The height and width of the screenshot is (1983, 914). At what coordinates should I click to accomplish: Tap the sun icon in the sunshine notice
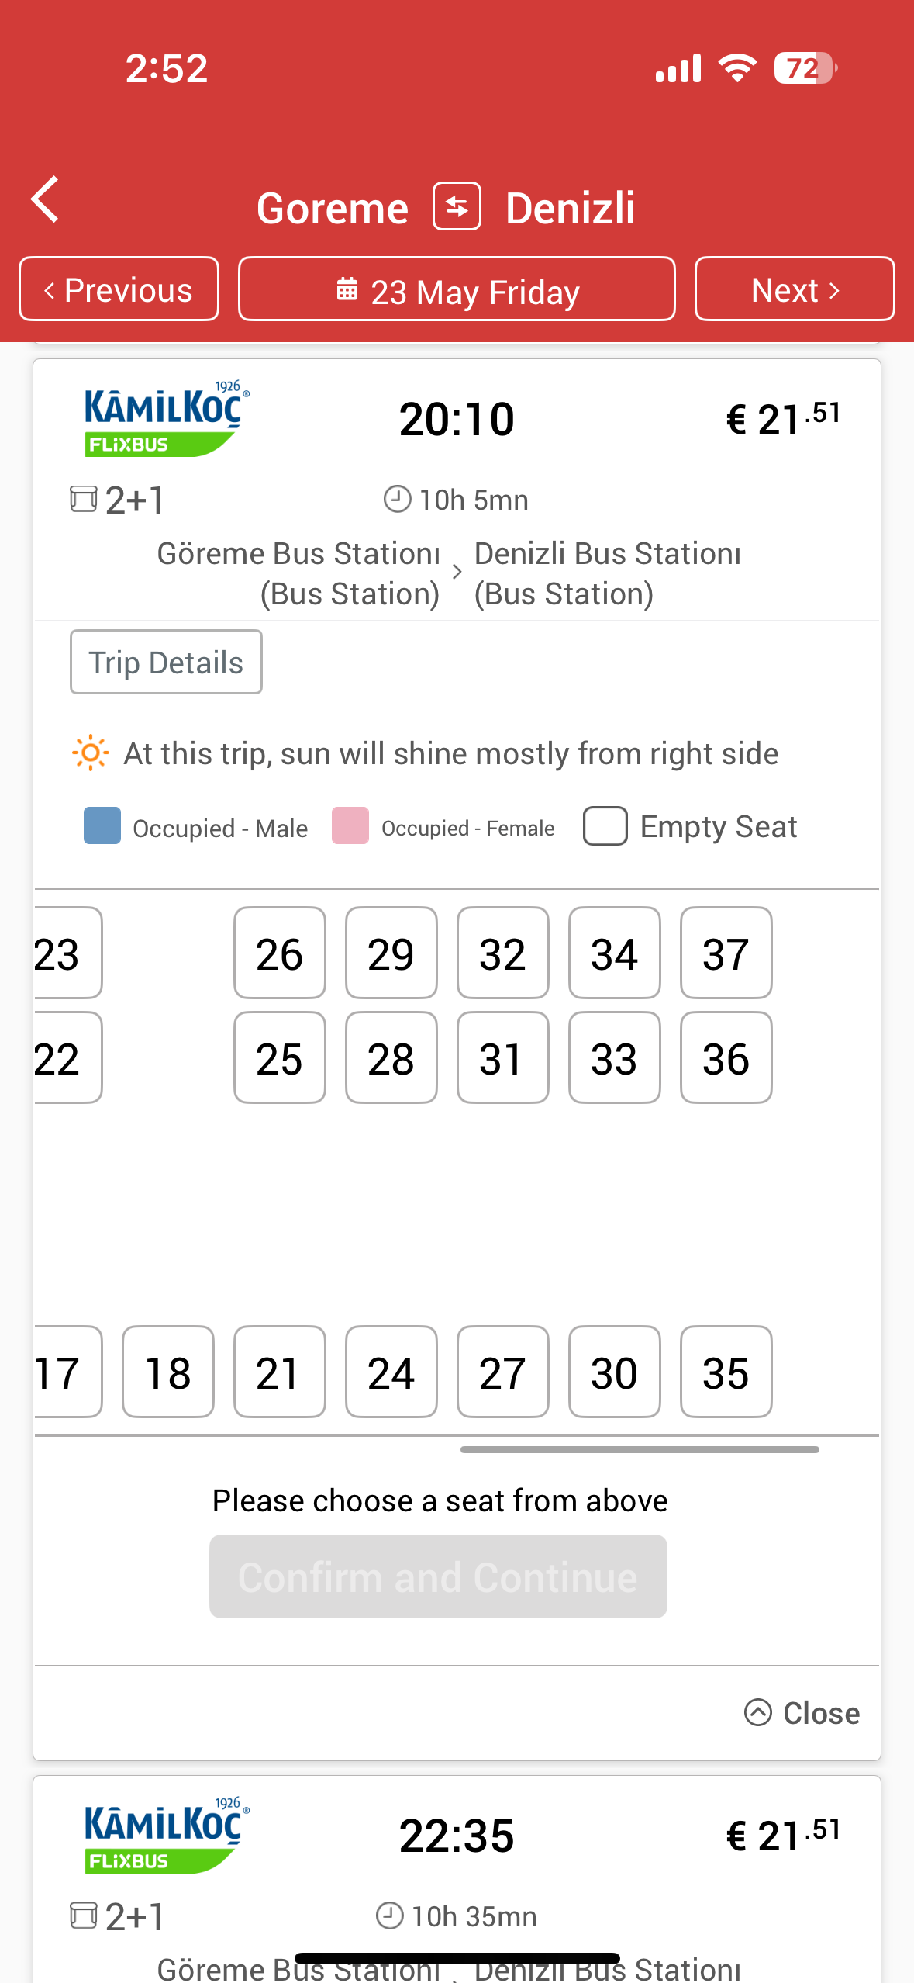tap(90, 753)
